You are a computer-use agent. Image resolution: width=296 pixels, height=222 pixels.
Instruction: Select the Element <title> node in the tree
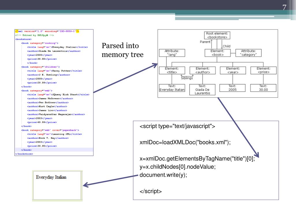(x=172, y=70)
